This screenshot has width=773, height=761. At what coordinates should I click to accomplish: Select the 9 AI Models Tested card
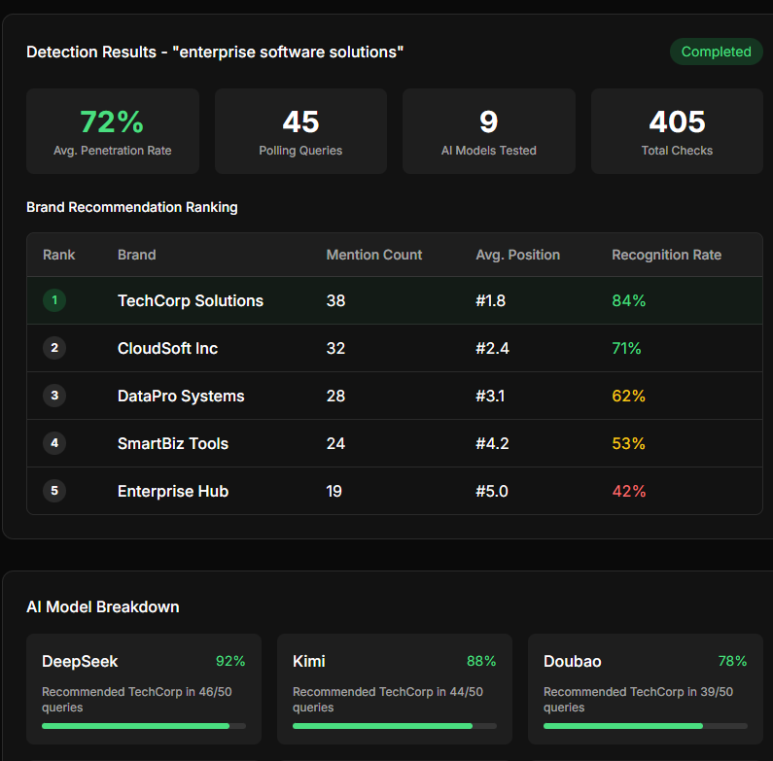tap(488, 131)
